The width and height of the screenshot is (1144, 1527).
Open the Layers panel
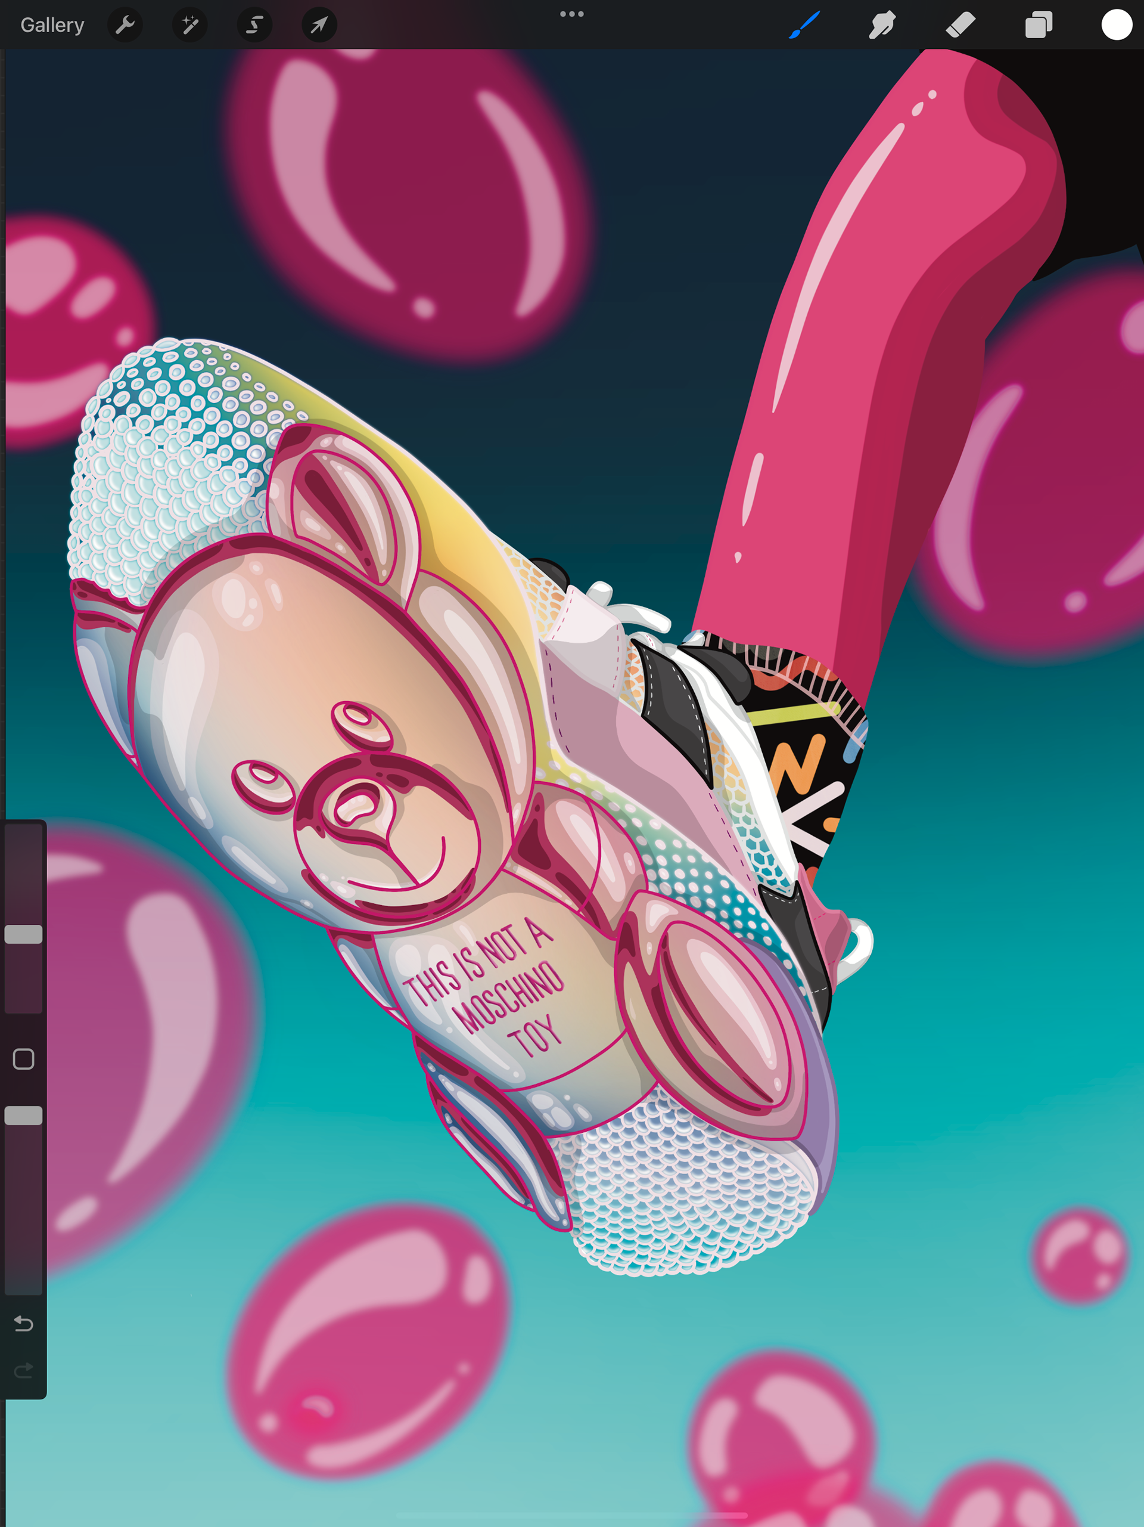1039,25
